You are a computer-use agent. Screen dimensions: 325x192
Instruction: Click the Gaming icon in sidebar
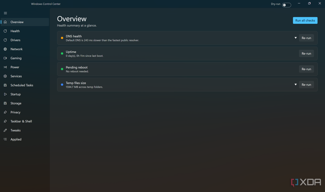(6, 58)
